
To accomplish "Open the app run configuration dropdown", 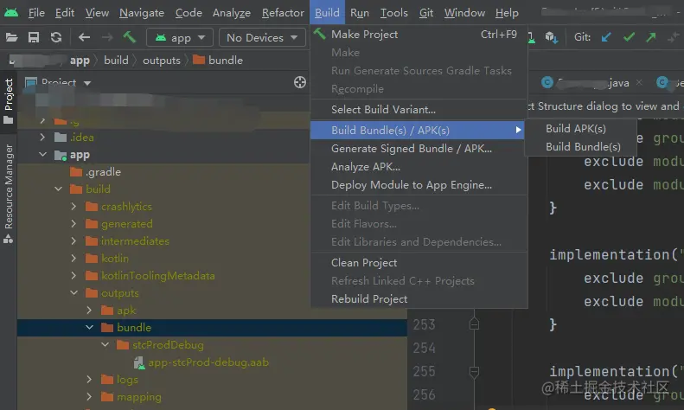I will point(180,37).
